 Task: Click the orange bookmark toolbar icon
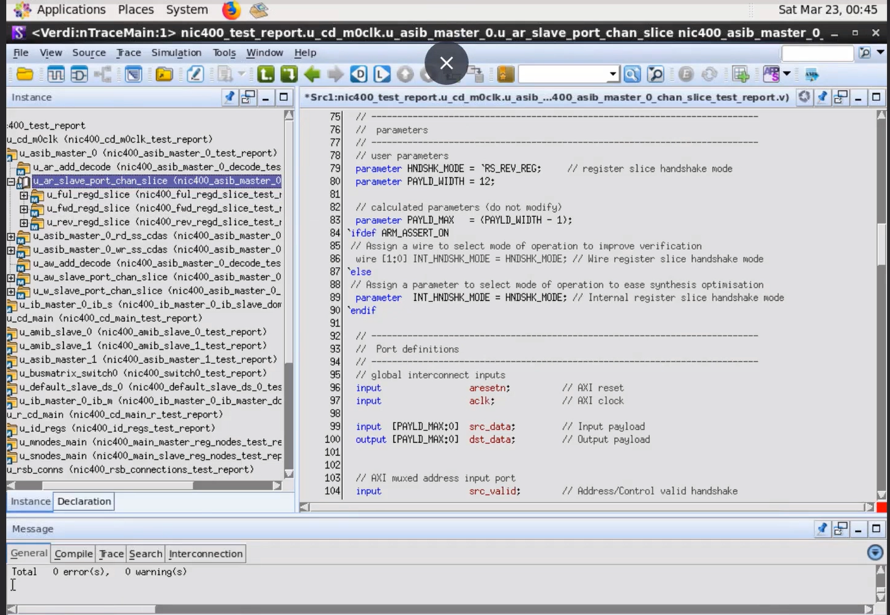505,74
